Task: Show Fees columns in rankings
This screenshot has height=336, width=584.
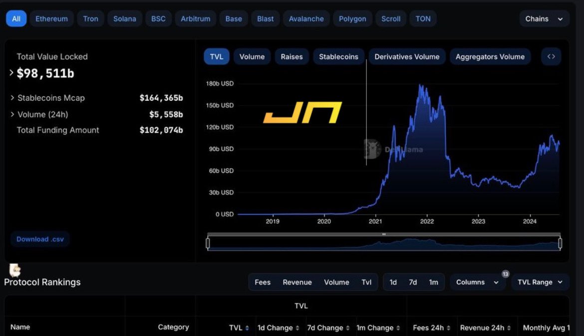Action: [263, 282]
